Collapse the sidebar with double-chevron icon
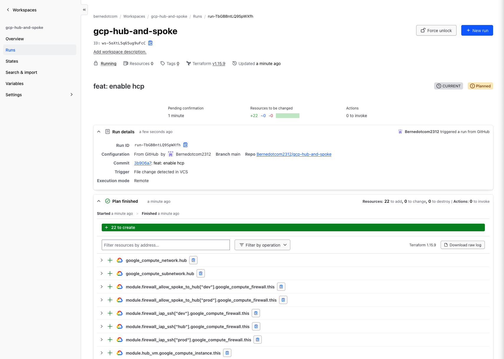 [x=84, y=10]
